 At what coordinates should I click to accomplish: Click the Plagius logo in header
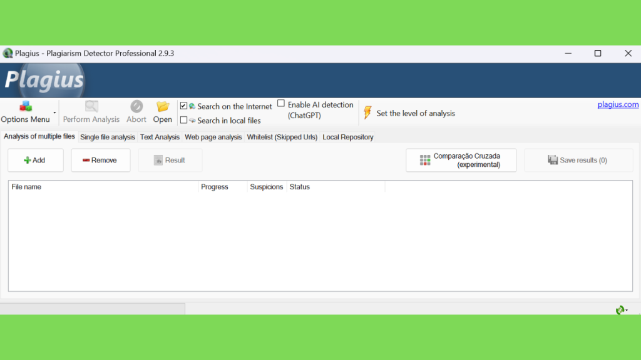click(44, 79)
